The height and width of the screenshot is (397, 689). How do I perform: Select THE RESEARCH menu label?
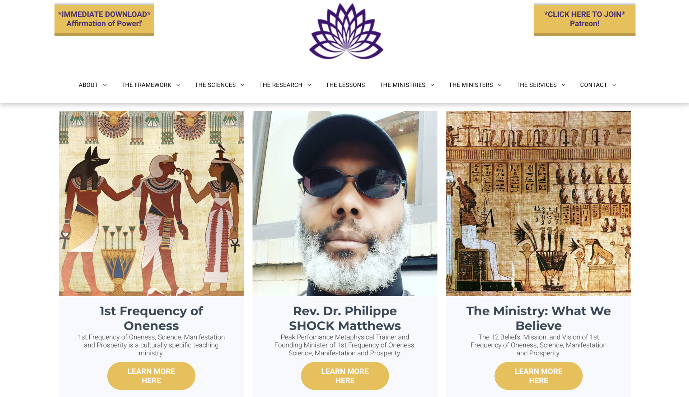(x=281, y=85)
